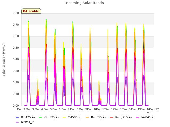The image size is (170, 127).
Task: Click the small yellow peak on Dec 3
Action: pos(38,79)
